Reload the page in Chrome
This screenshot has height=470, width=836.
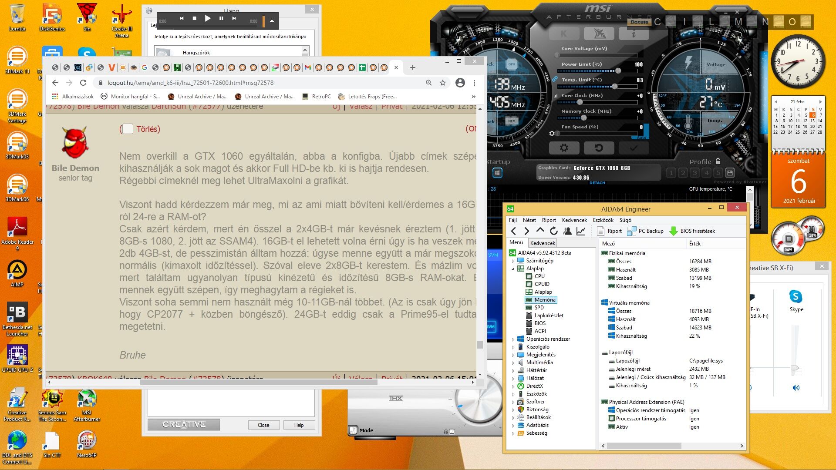[x=83, y=83]
